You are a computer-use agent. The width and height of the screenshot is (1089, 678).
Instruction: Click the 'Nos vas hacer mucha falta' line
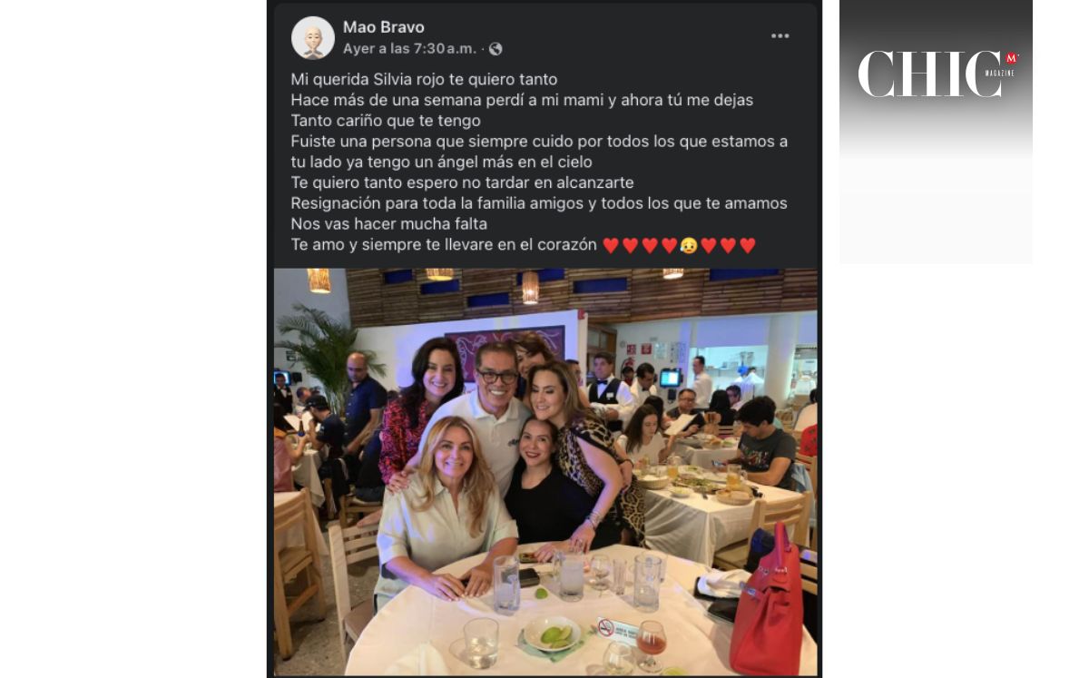(x=388, y=223)
